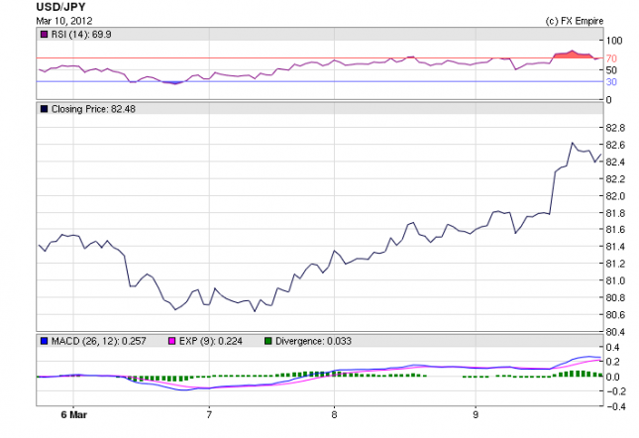The width and height of the screenshot is (639, 438).
Task: Click the MACD axis value 0.2
Action: (613, 362)
